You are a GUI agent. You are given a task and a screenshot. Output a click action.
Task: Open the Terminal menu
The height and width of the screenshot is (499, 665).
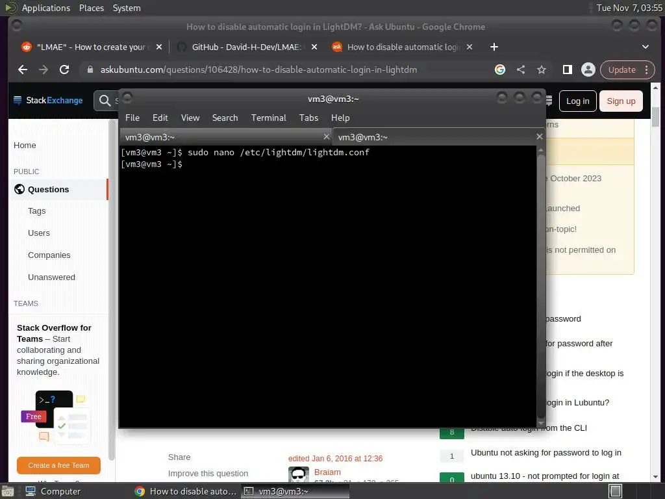coord(268,118)
